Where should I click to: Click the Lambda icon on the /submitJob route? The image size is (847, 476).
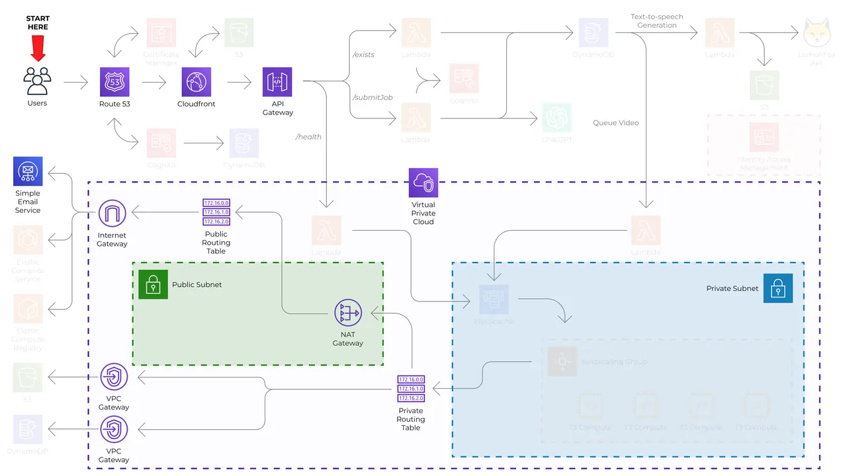[x=416, y=118]
